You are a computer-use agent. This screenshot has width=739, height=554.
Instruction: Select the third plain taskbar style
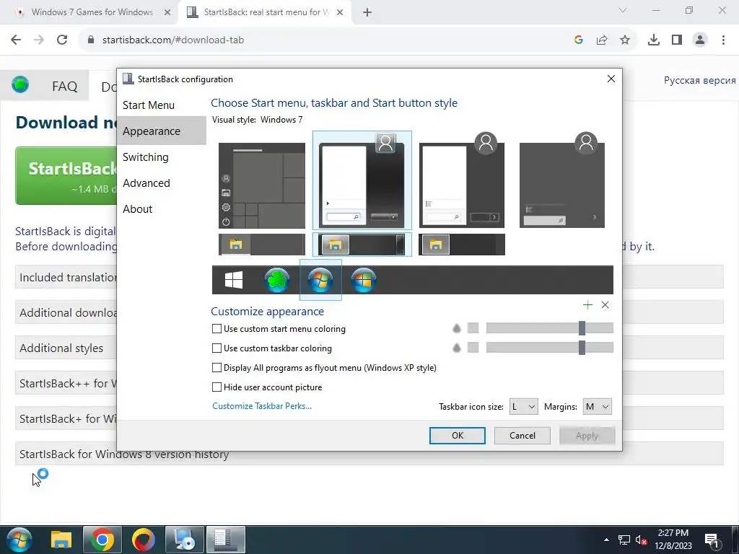click(x=462, y=245)
